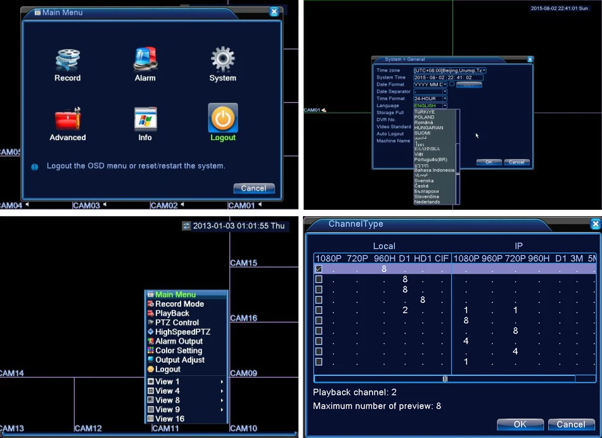Click the Color Setting palette icon
Screen dimensions: 602x438
151,351
